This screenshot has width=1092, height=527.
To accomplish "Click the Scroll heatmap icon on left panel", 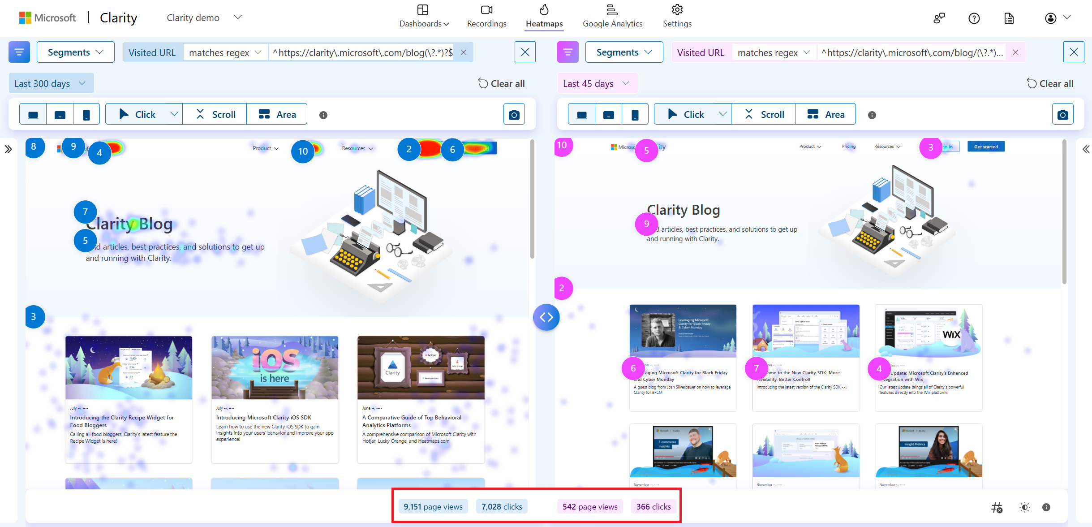I will [x=216, y=114].
